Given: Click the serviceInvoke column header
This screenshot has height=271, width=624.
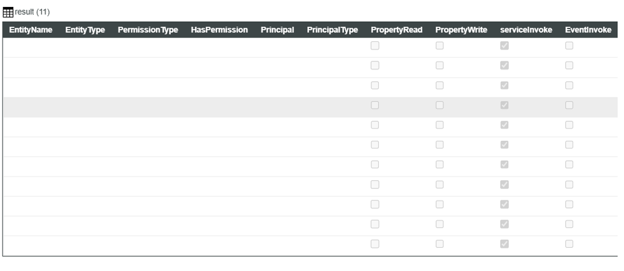Looking at the screenshot, I should pos(526,30).
